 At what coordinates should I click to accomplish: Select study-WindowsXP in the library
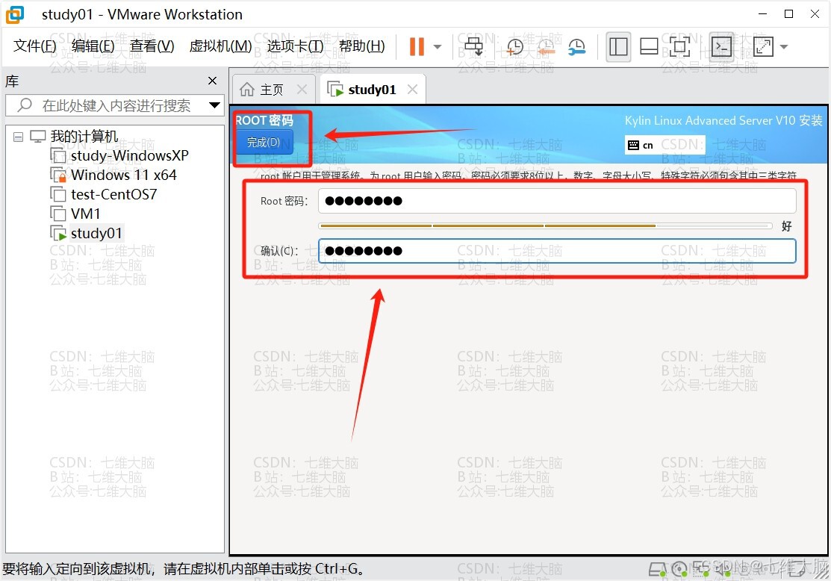click(x=129, y=155)
